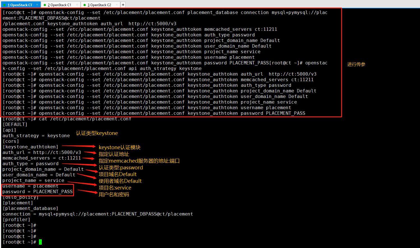
Task: Close the OpenStack CT tab
Action: (37, 5)
